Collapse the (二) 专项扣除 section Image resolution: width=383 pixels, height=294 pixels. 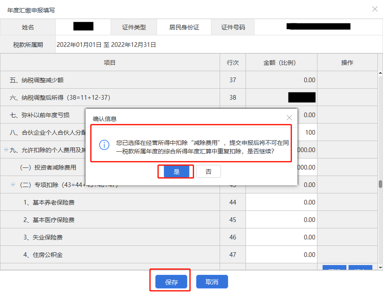point(13,184)
